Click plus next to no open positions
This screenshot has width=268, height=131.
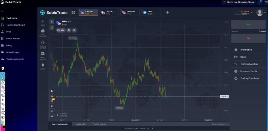153,128
